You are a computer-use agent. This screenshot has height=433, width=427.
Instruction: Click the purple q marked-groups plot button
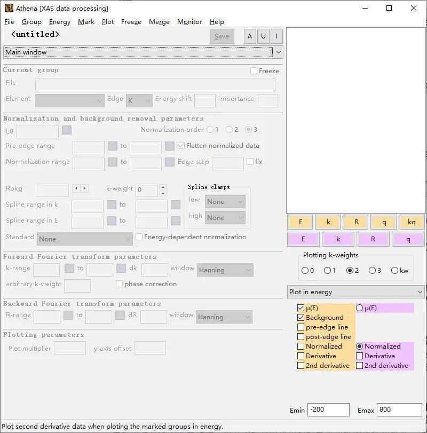(x=408, y=239)
